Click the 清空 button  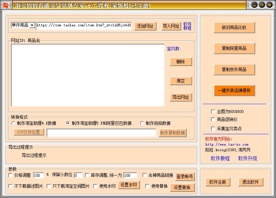pyautogui.click(x=181, y=81)
